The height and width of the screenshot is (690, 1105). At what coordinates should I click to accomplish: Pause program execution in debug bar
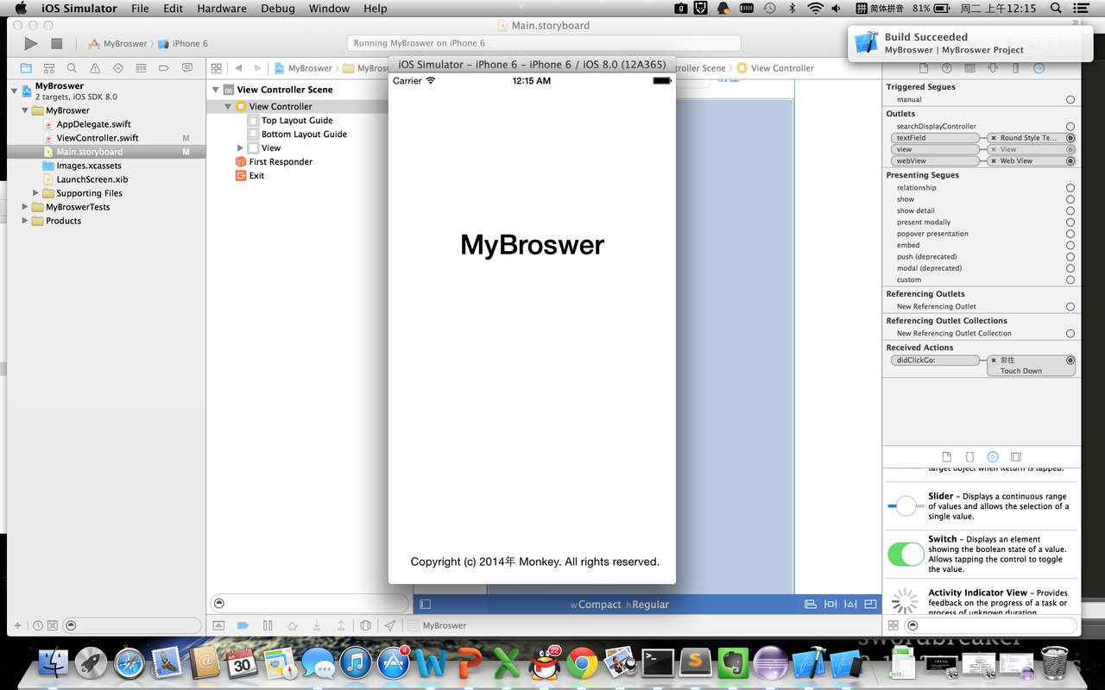click(268, 625)
